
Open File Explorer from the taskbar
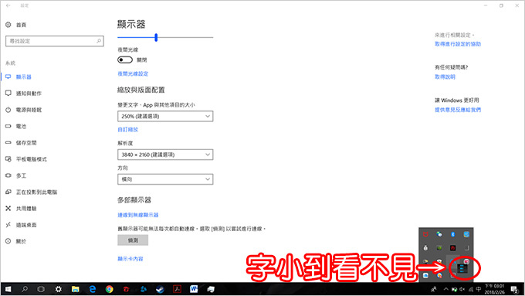(76, 289)
